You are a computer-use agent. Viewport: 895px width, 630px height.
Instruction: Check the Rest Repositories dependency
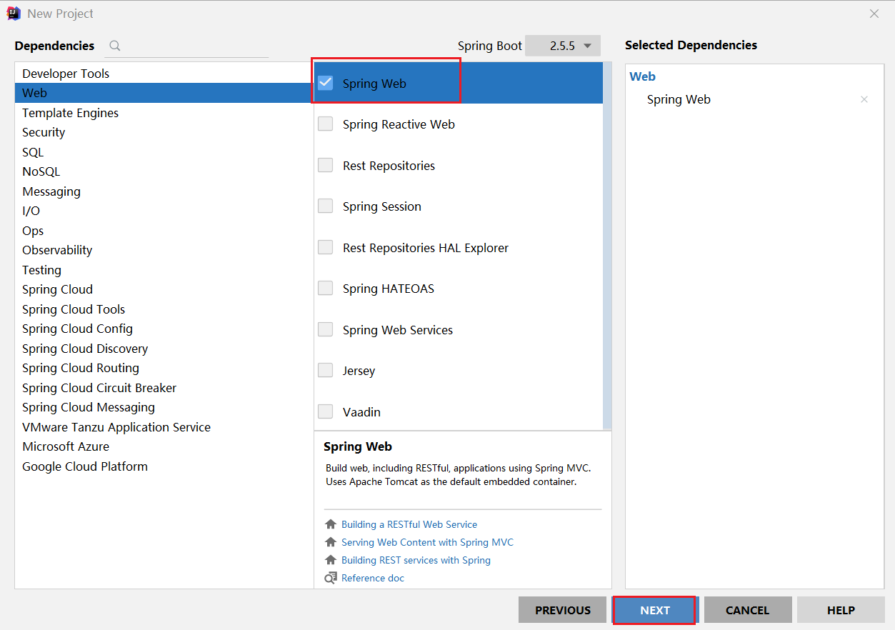click(326, 166)
